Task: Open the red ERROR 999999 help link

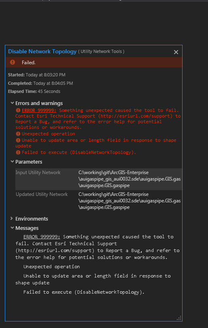Action: [39, 110]
